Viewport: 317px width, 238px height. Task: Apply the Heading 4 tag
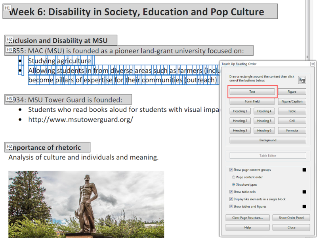pos(264,111)
